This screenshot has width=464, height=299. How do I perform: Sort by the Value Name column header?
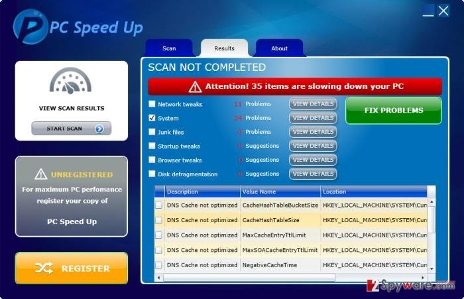tap(280, 192)
